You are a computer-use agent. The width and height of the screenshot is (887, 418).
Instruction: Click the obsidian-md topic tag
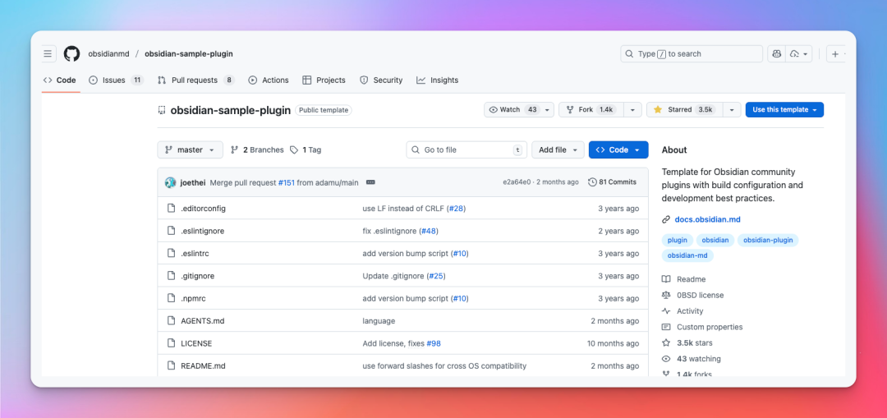pos(688,255)
